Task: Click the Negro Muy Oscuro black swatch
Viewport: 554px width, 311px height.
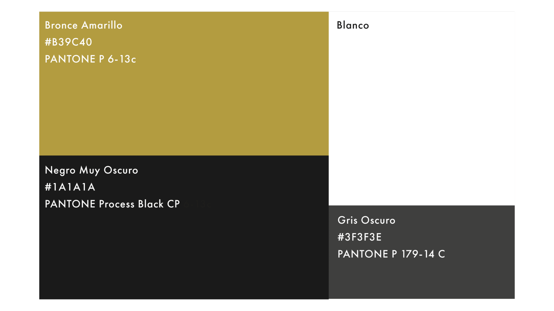Action: pos(184,227)
